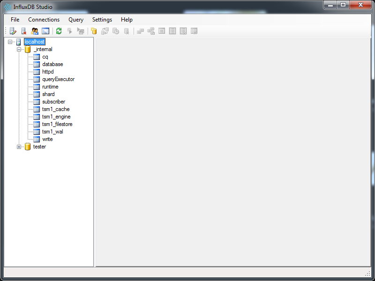Click the disconnect server icon with red X
The width and height of the screenshot is (375, 281).
tap(24, 31)
